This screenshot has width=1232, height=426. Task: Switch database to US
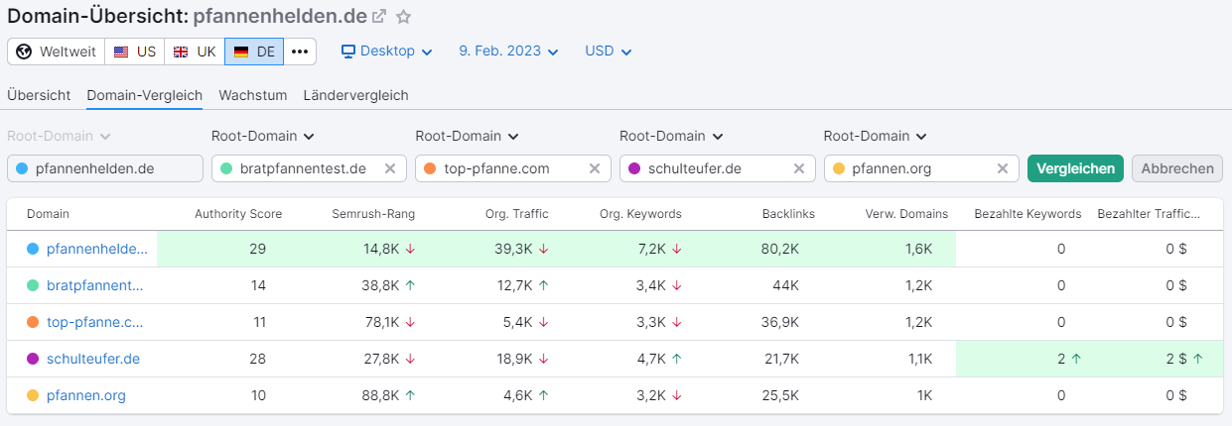(x=135, y=52)
